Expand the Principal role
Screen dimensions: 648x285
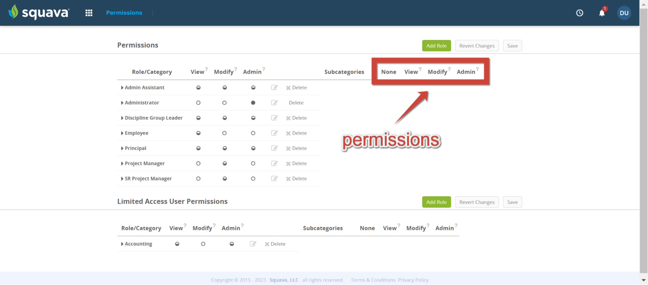click(122, 148)
